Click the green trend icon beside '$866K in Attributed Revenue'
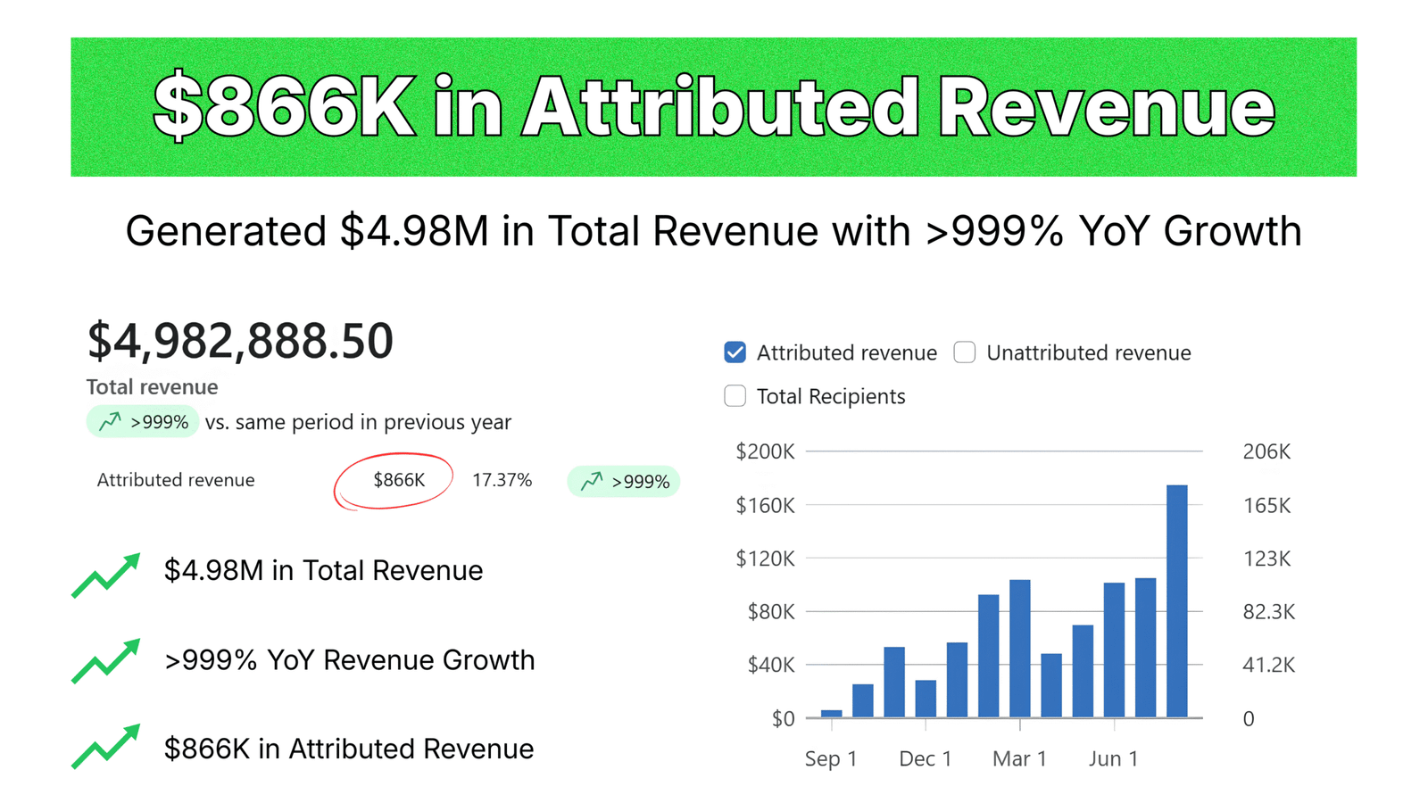1428x803 pixels. (106, 746)
